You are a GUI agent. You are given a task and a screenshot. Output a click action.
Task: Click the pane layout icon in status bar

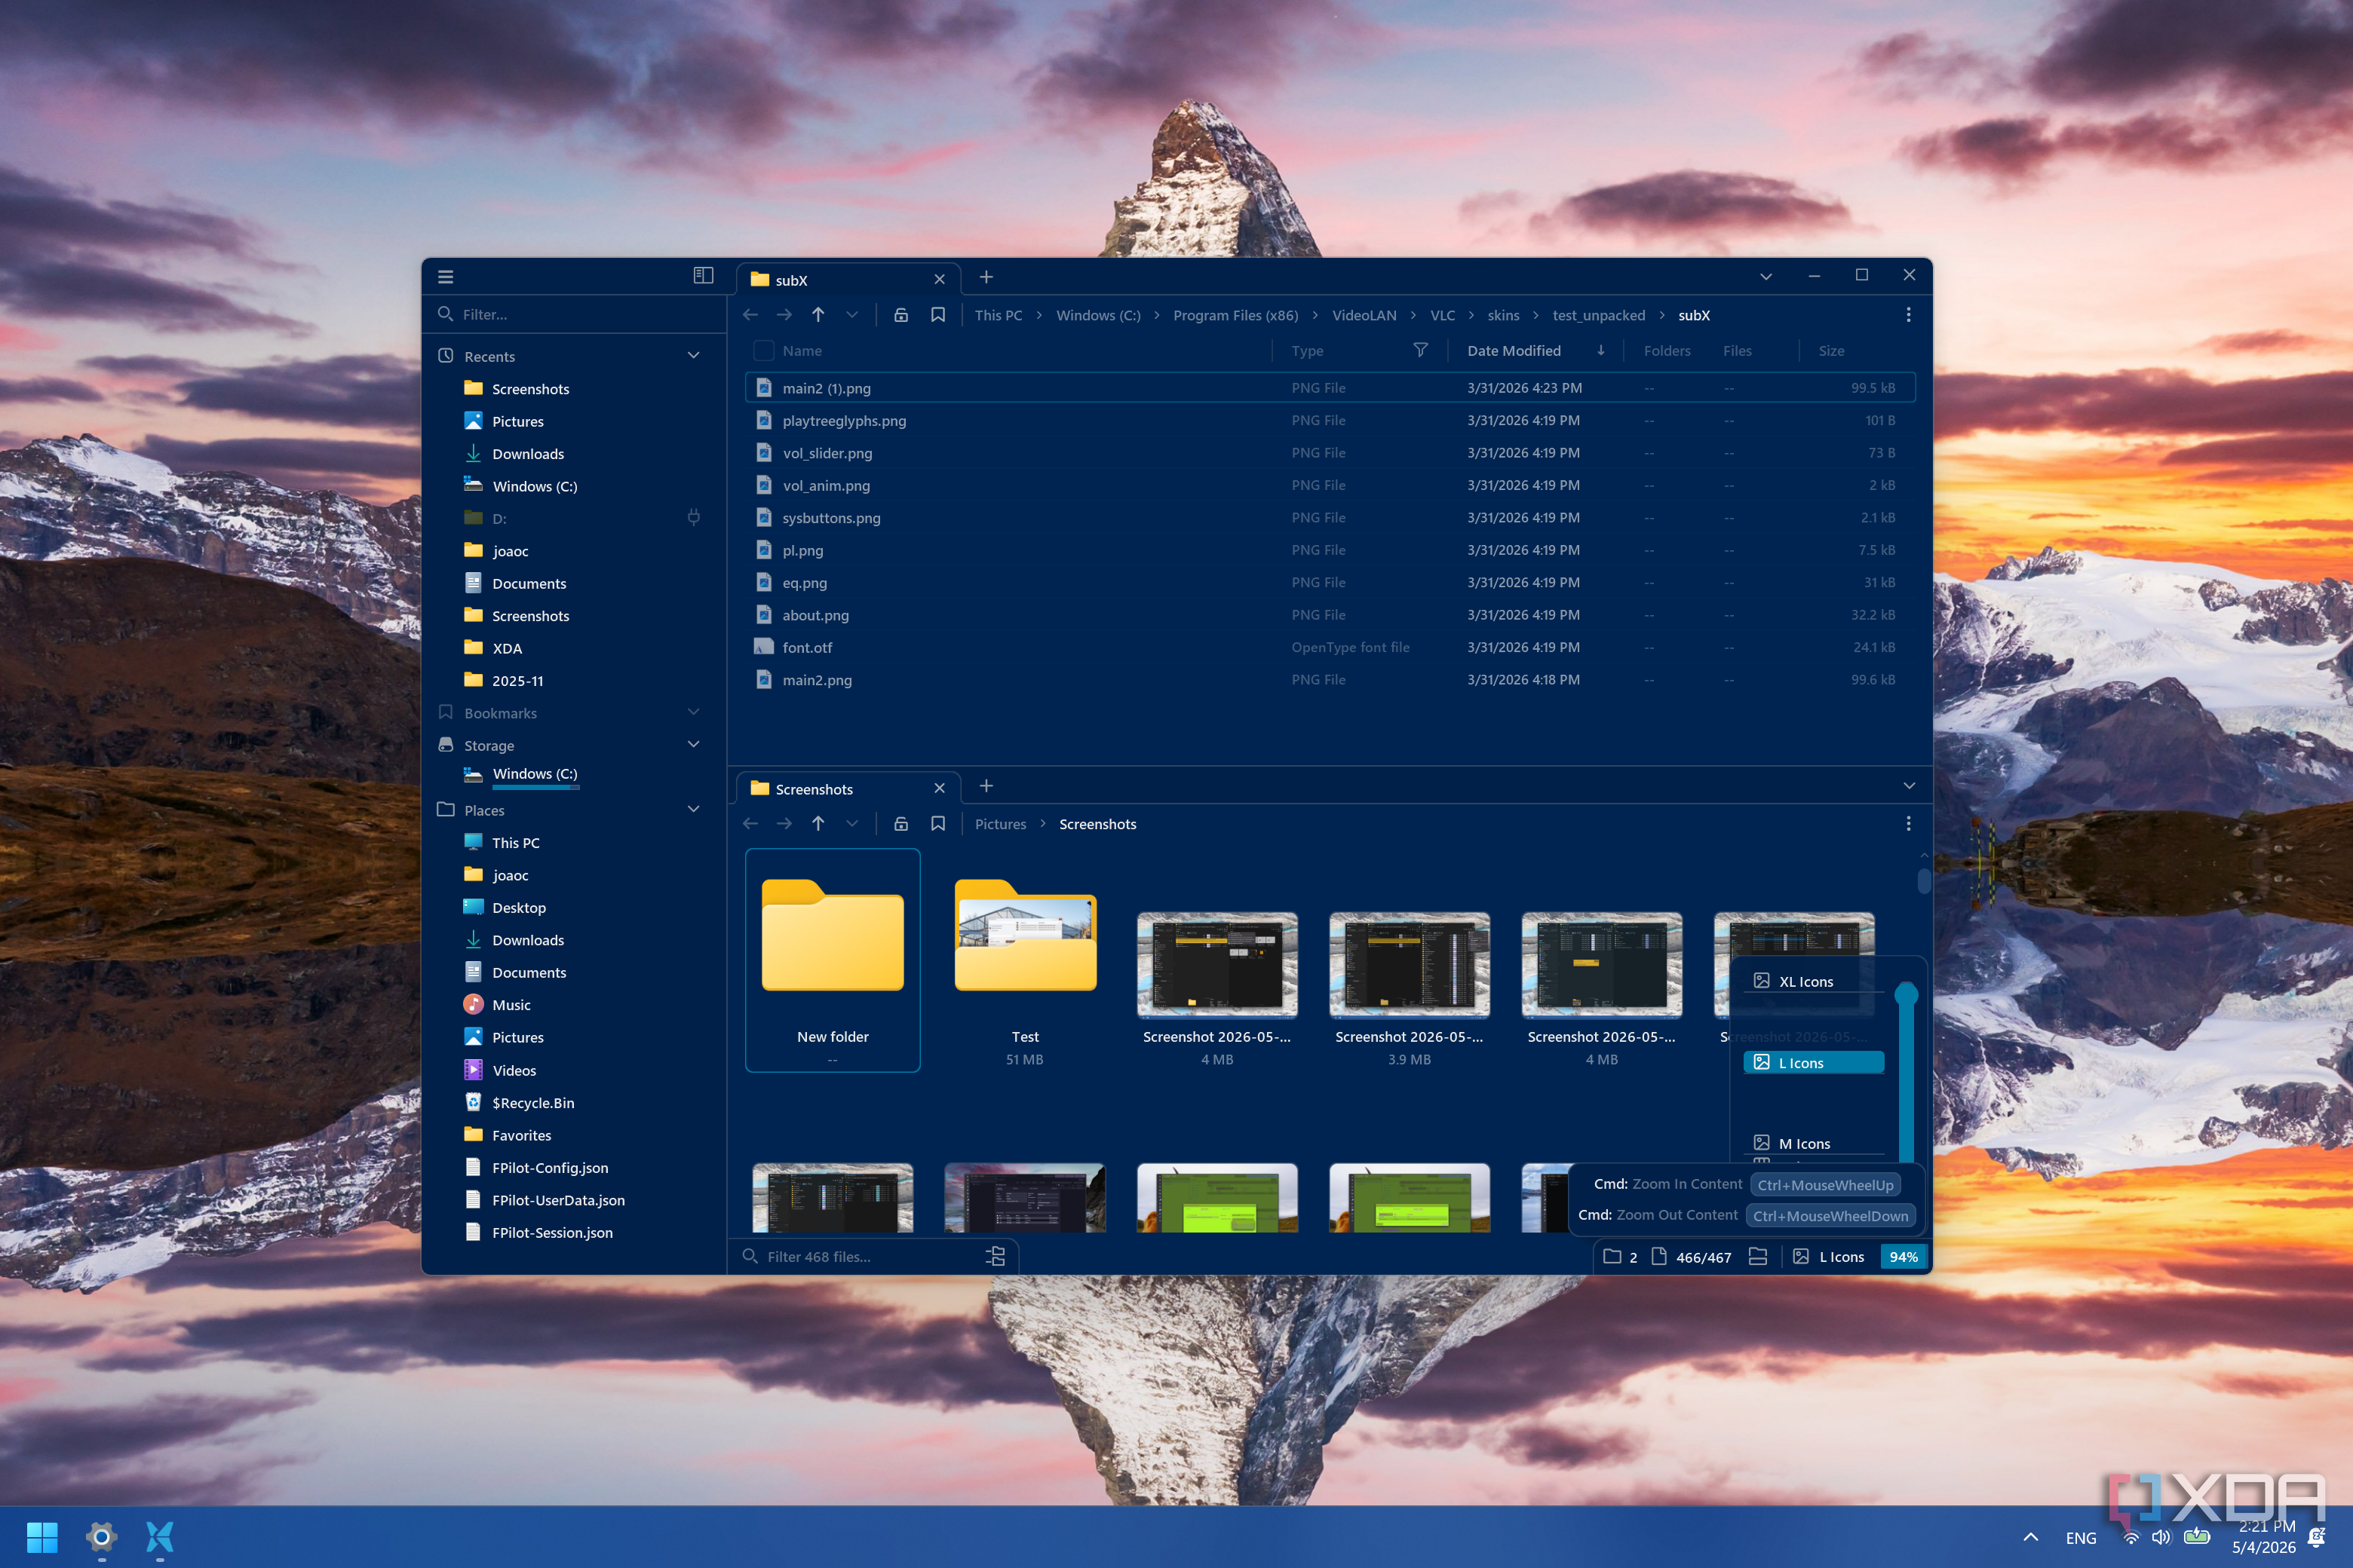pos(1758,1257)
